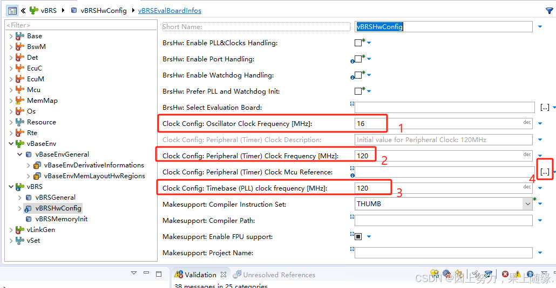
Task: Collapse the vBRS tree node
Action: pyautogui.click(x=11, y=186)
